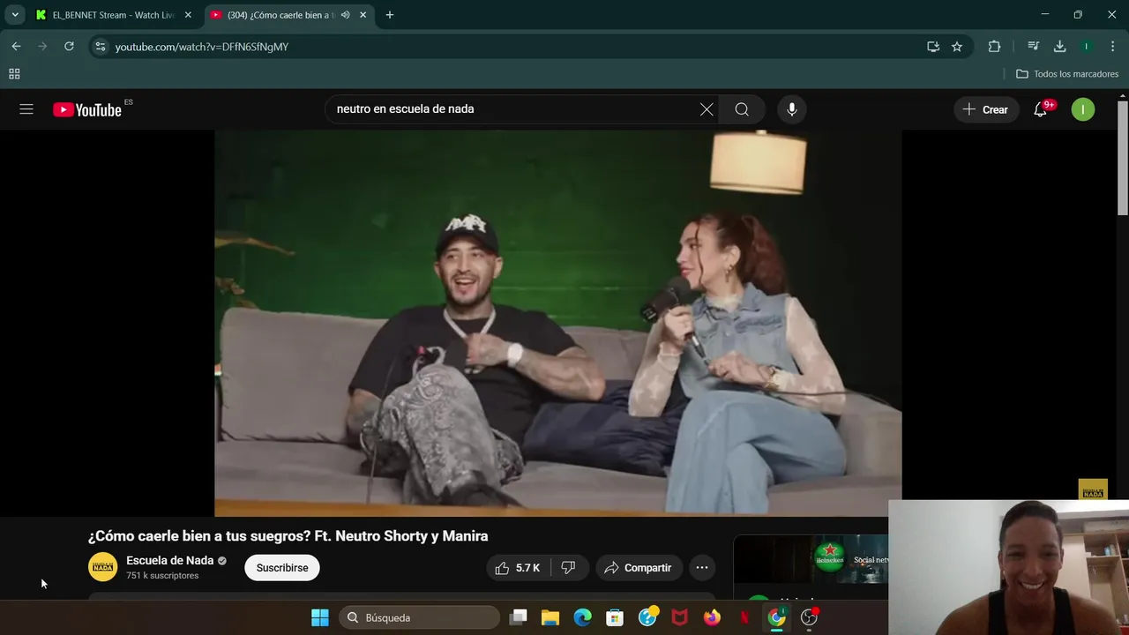
Task: Open File Explorer from the taskbar
Action: point(550,617)
